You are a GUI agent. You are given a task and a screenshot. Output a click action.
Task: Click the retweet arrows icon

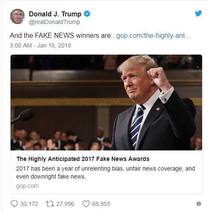pyautogui.click(x=50, y=204)
